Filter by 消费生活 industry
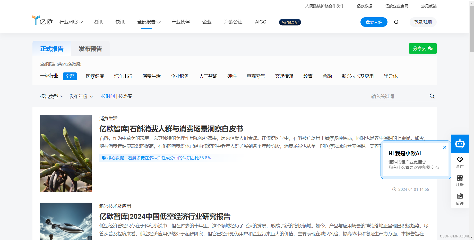The height and width of the screenshot is (240, 474). coord(152,76)
